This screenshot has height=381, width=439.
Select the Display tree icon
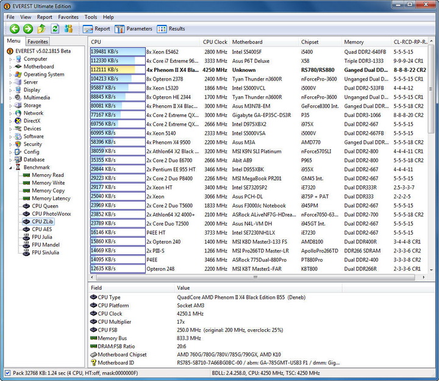click(x=18, y=90)
